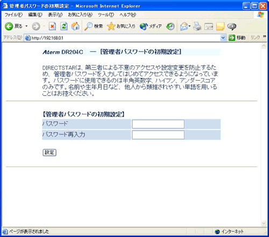Click the Refresh page icon
269x237 pixels.
click(x=64, y=26)
